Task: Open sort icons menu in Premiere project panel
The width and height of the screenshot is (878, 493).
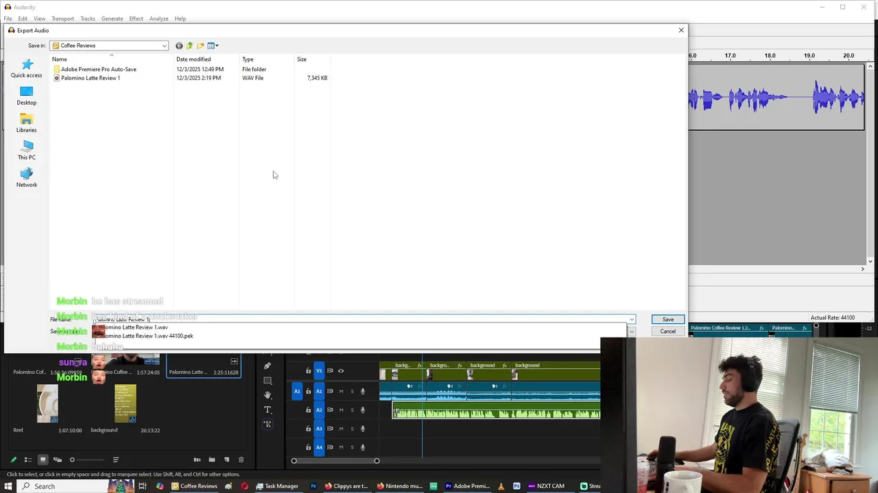Action: coord(116,459)
